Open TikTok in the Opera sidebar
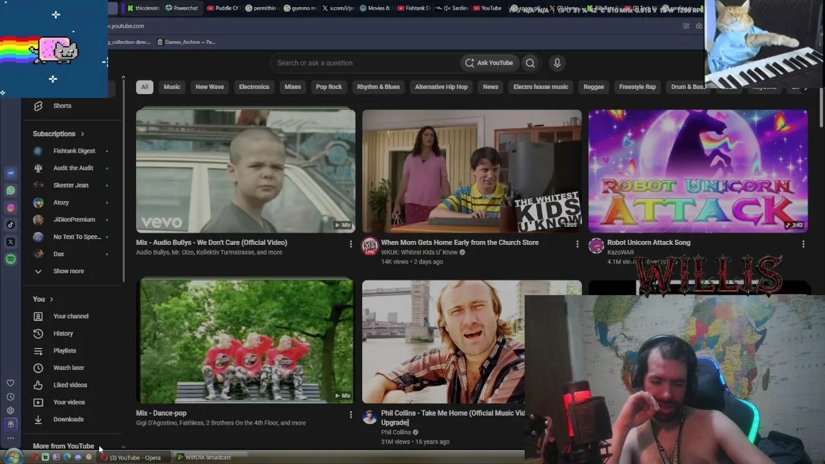 10,225
